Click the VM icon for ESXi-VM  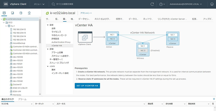tap(11, 91)
